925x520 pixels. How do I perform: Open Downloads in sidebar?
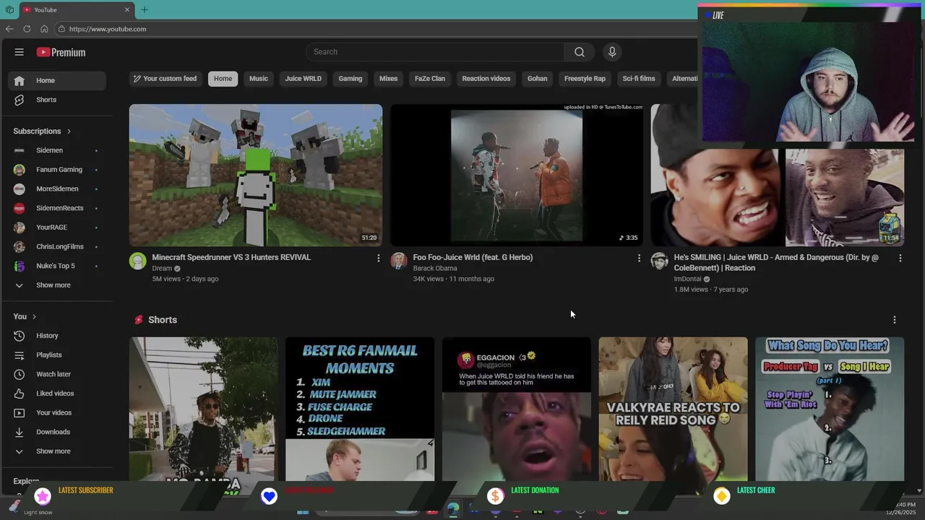pos(56,432)
